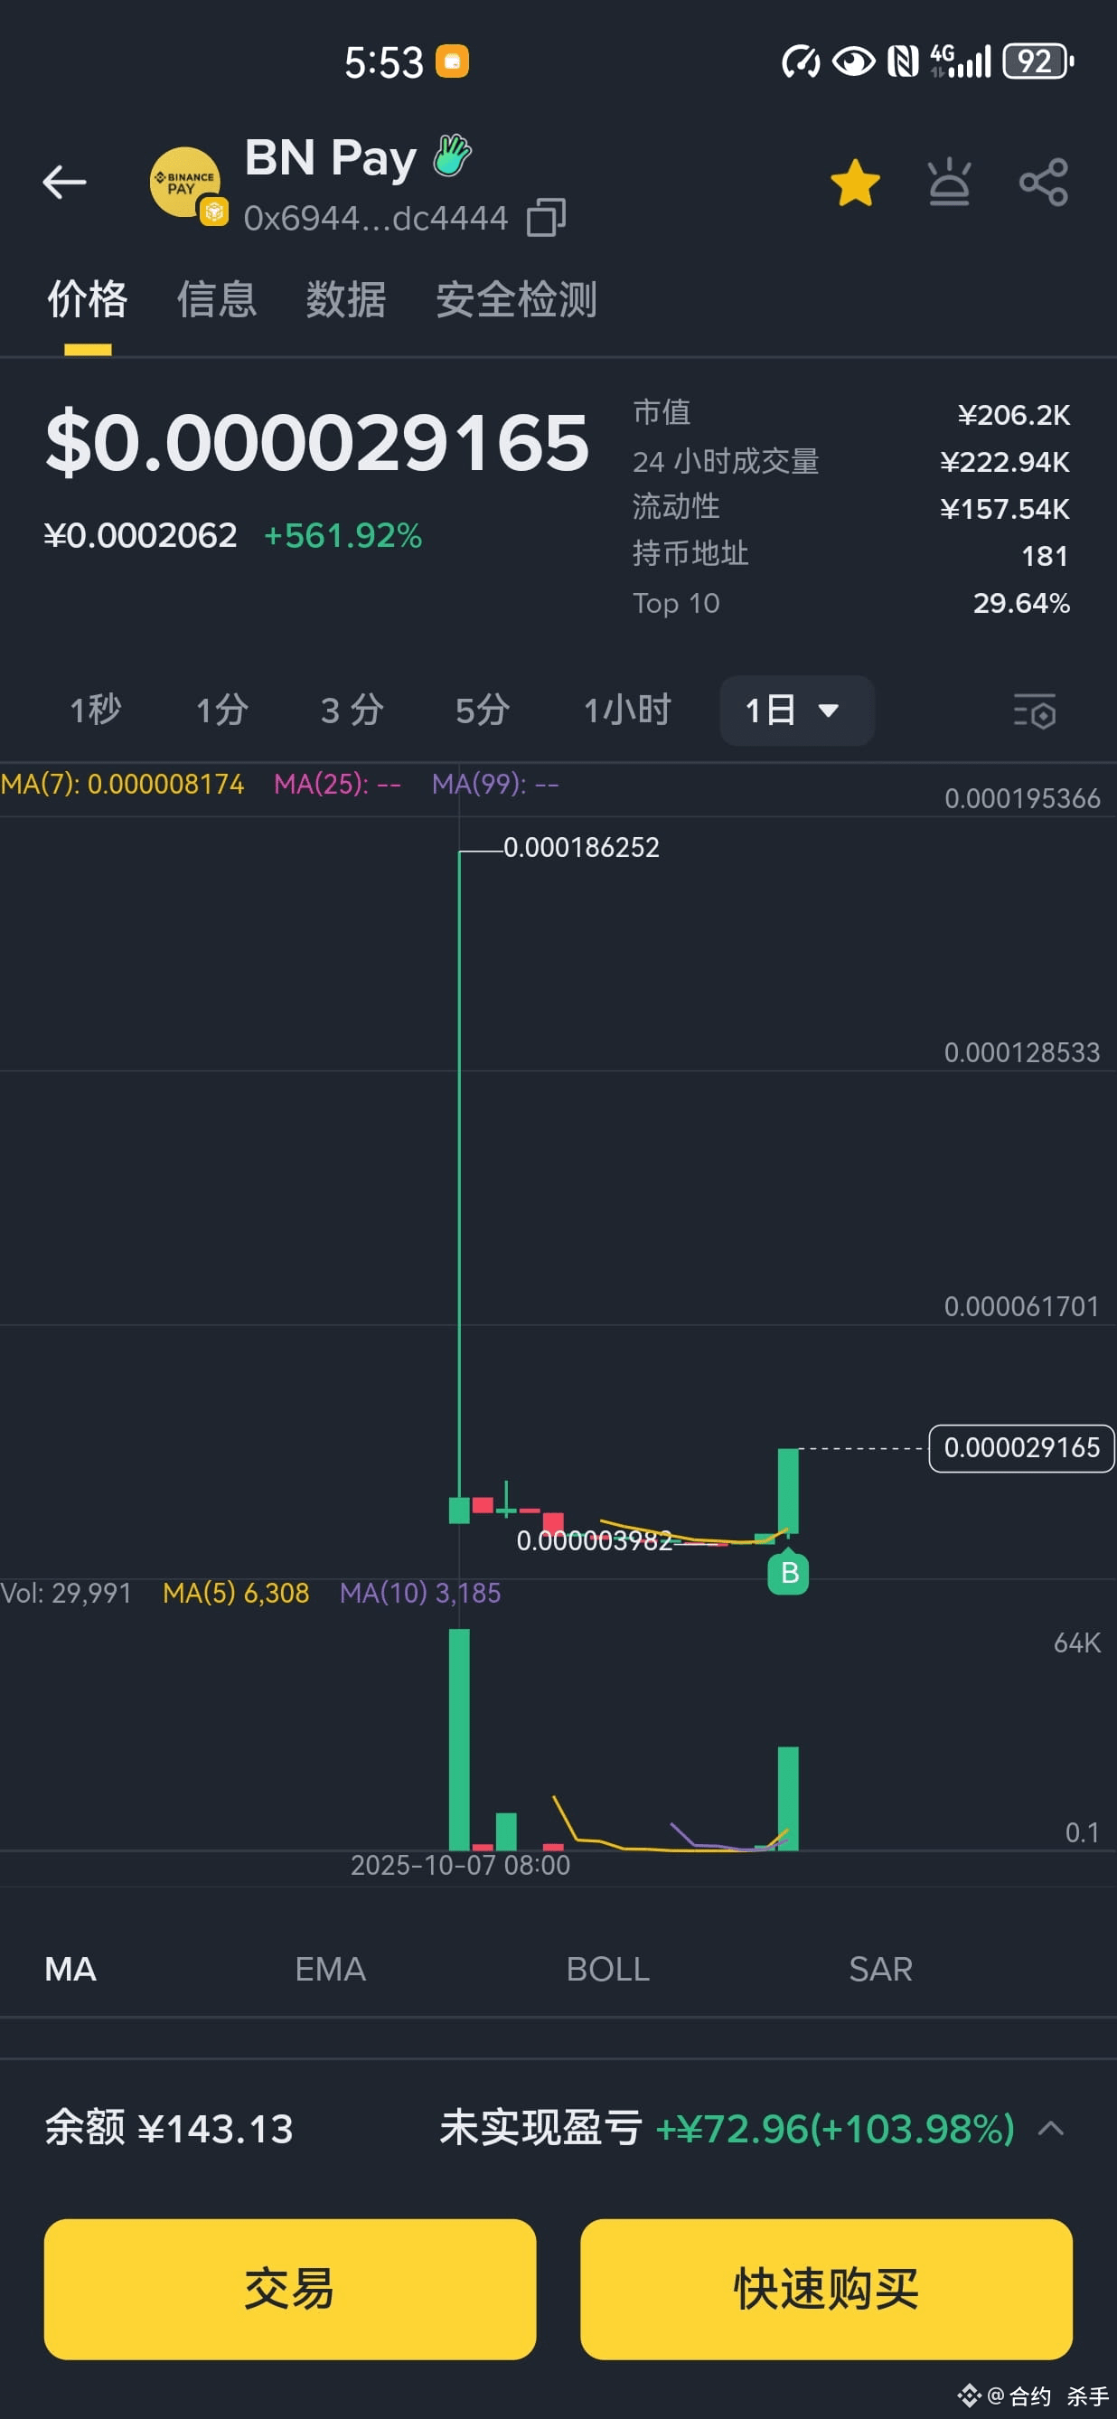Tap the orange notification icon near clock
The height and width of the screenshot is (2419, 1117).
pos(453,62)
